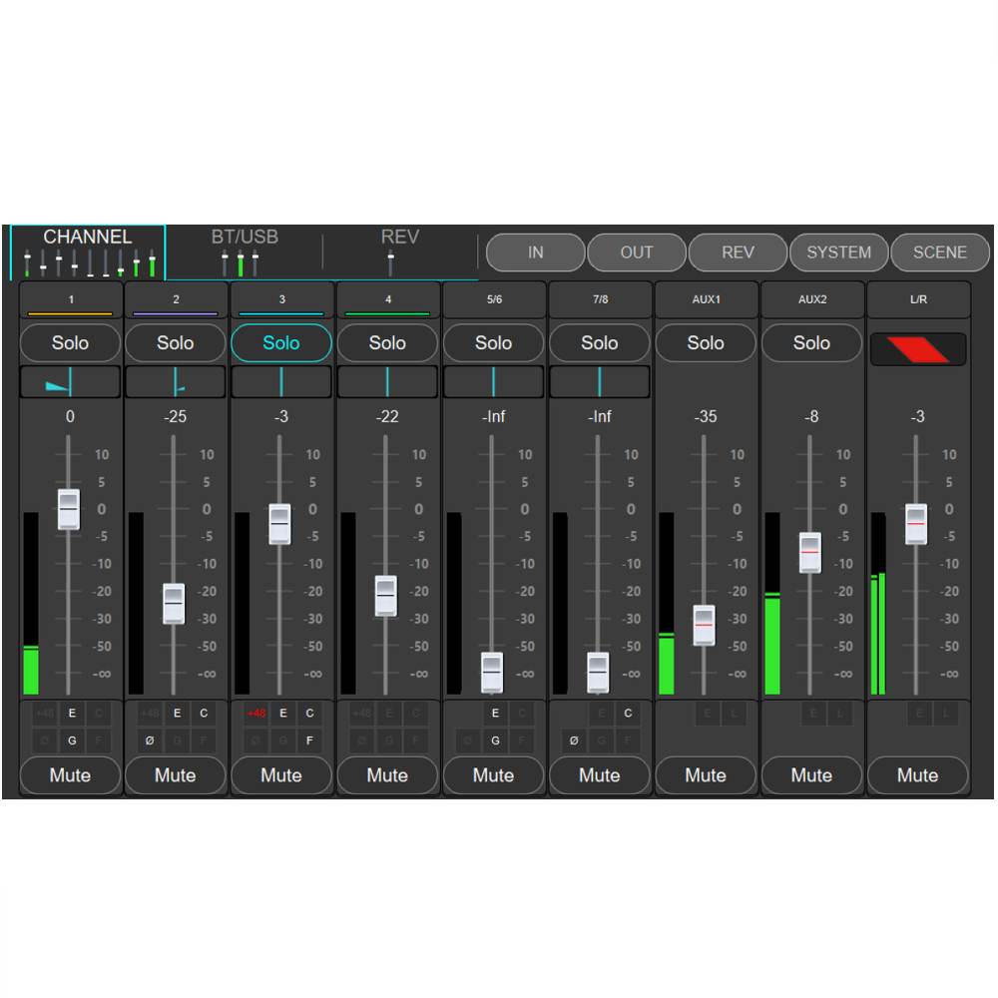Open the SYSTEM settings page
Viewport: 998px width, 998px height.
coord(838,252)
